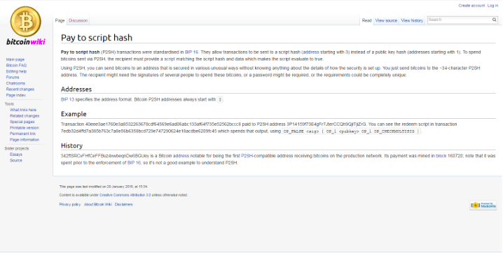Open the Chatrooms sidebar link

15,83
